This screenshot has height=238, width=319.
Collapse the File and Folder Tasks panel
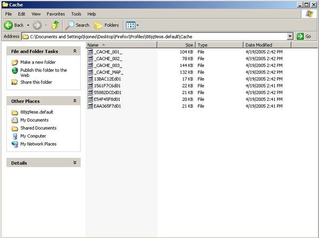[75, 52]
